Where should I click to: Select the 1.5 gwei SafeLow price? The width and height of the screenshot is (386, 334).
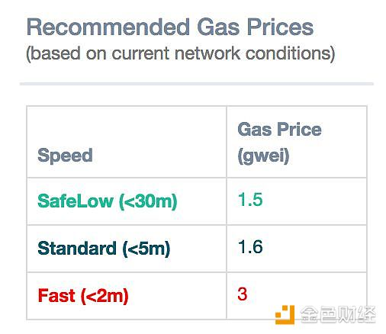point(250,199)
